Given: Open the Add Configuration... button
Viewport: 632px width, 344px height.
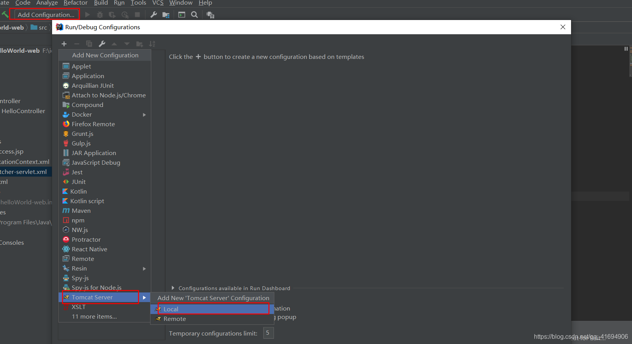Looking at the screenshot, I should tap(46, 15).
